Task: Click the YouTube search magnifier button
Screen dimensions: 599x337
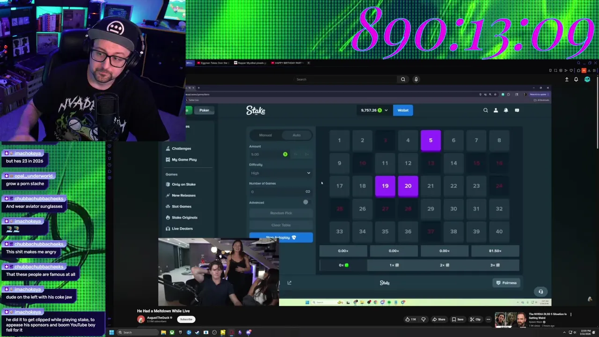Action: click(403, 79)
